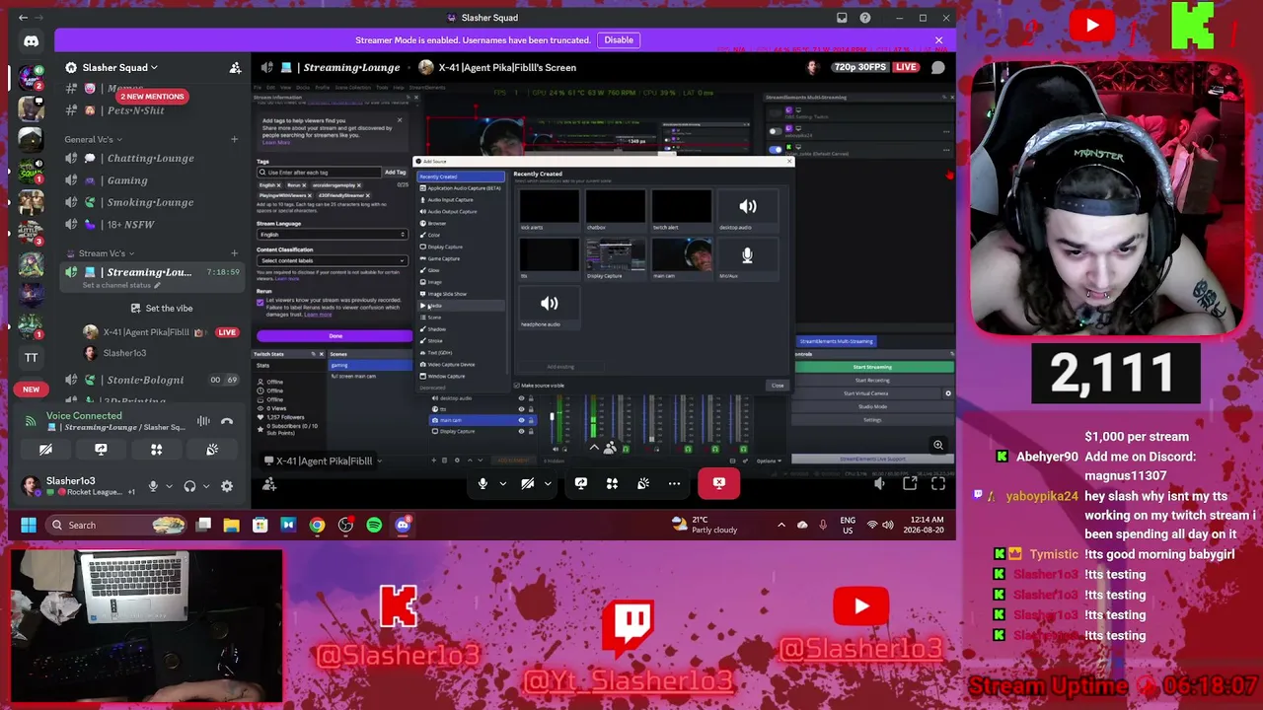
Task: Start an activity from voice panel
Action: (x=156, y=450)
